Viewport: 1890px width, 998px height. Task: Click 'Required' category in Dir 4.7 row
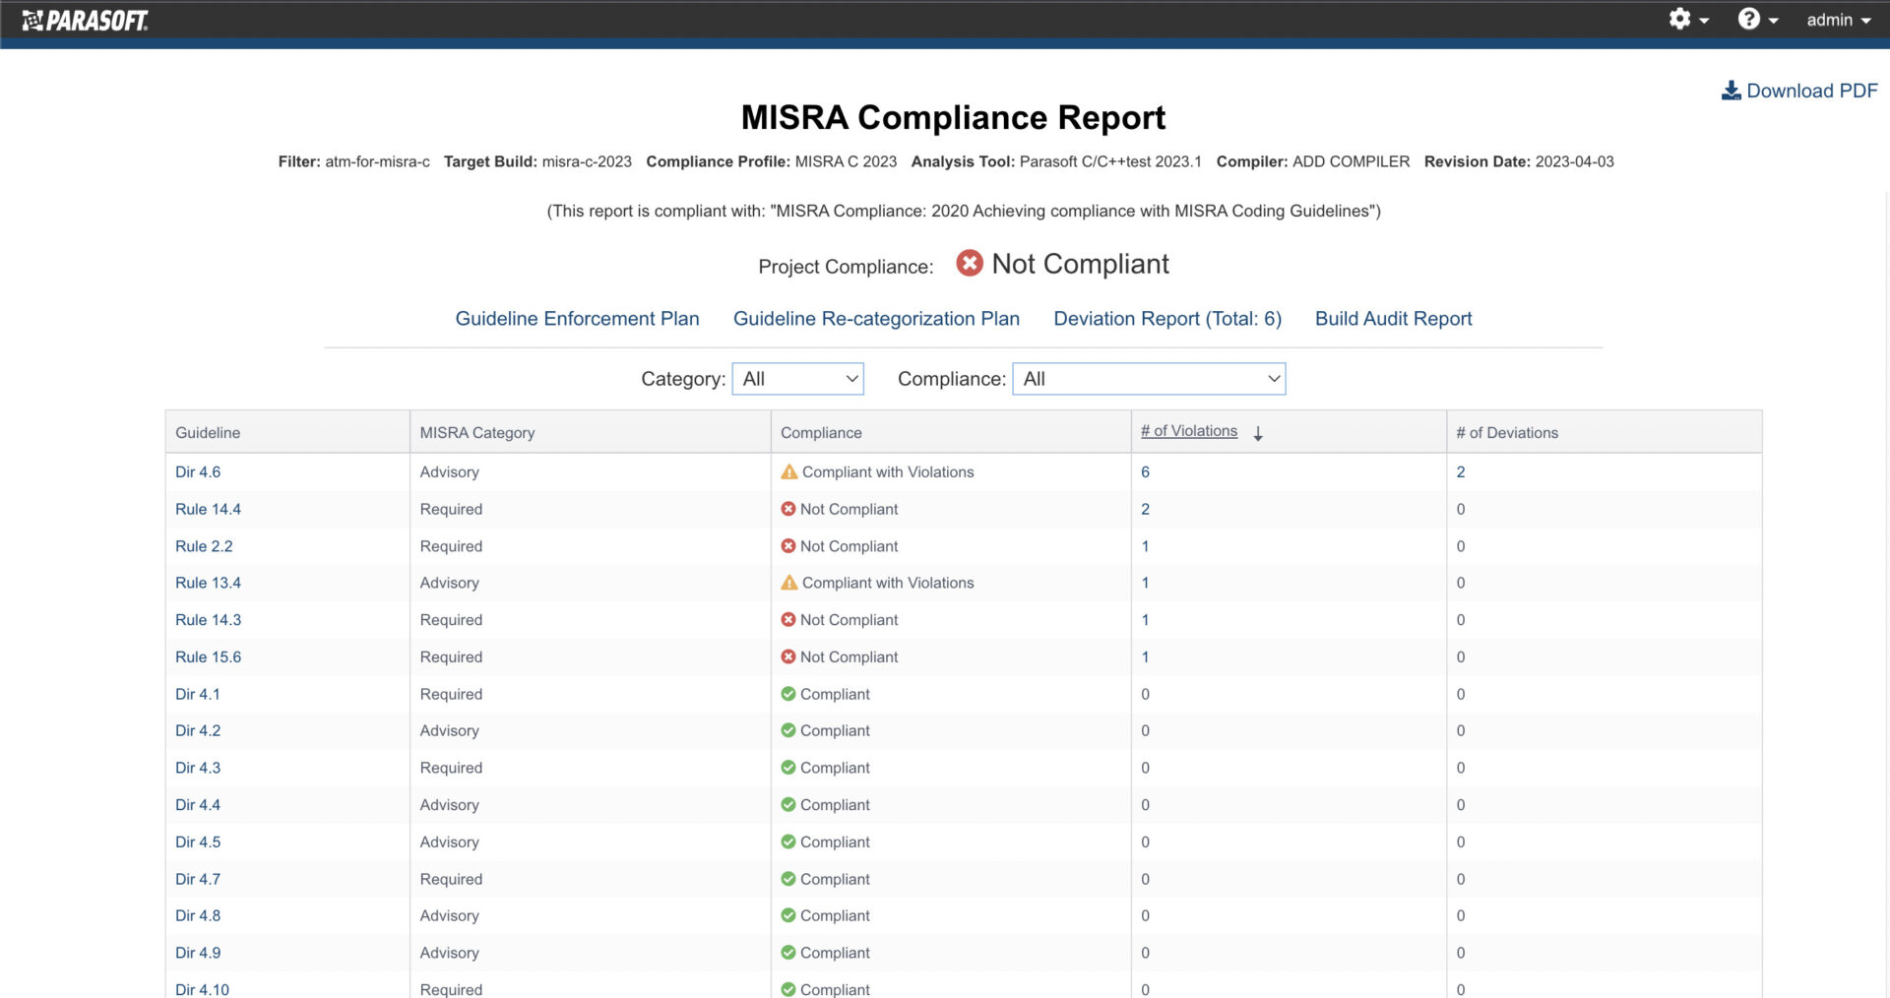pyautogui.click(x=451, y=879)
